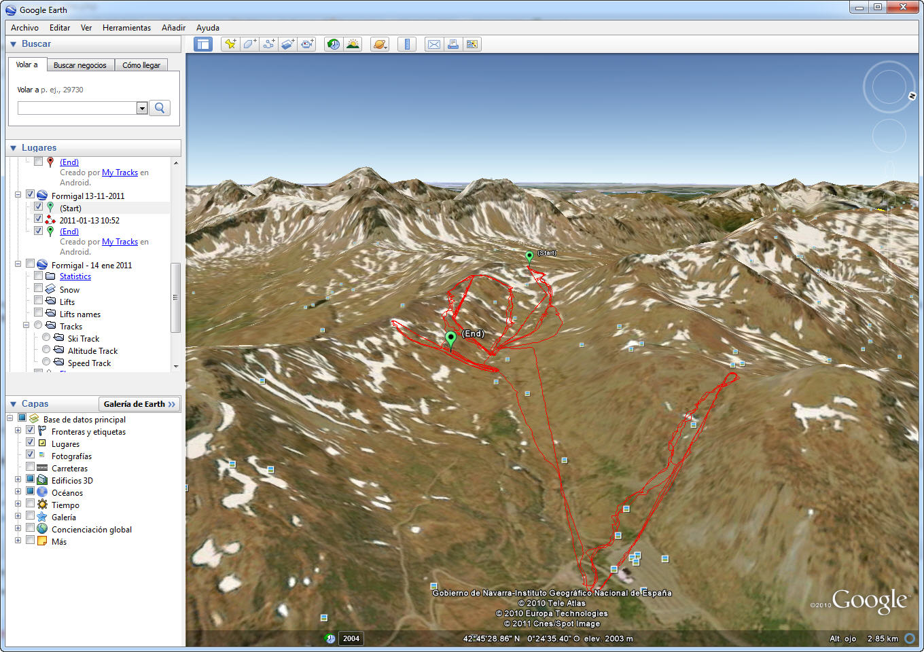
Task: Collapse the Formigal 13-11-2011 tree node
Action: (18, 195)
